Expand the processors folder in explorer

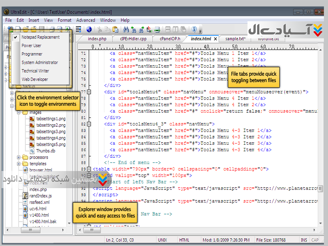point(19,157)
